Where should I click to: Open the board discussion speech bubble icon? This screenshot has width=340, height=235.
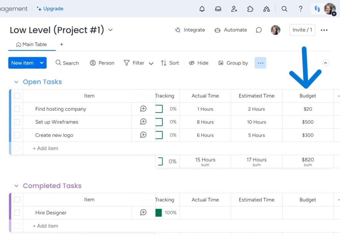click(259, 30)
